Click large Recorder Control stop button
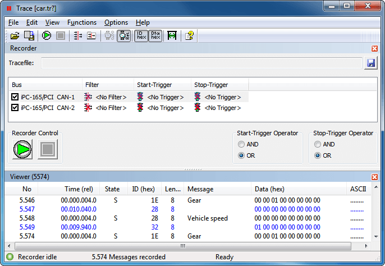The width and height of the screenshot is (385, 266). pyautogui.click(x=48, y=149)
